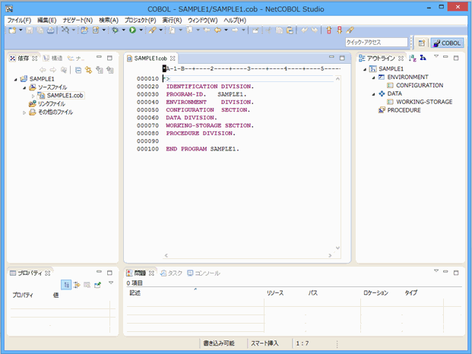Click Pin to Selection icon in Properties

pyautogui.click(x=97, y=285)
